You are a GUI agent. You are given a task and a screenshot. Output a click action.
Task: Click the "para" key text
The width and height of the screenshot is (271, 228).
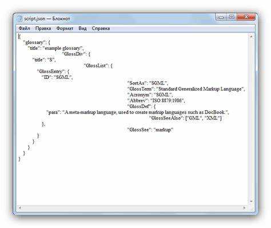coord(53,112)
